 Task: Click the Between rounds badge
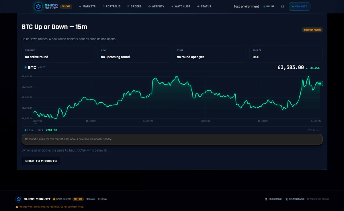click(x=312, y=30)
